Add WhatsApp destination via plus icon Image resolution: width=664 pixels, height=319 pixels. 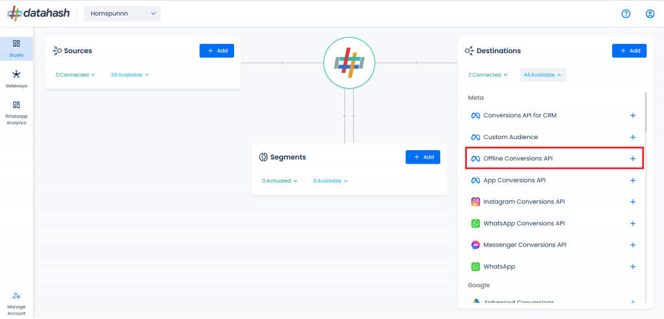(x=633, y=267)
